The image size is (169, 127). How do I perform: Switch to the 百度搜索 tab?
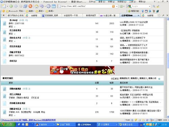click(x=52, y=16)
